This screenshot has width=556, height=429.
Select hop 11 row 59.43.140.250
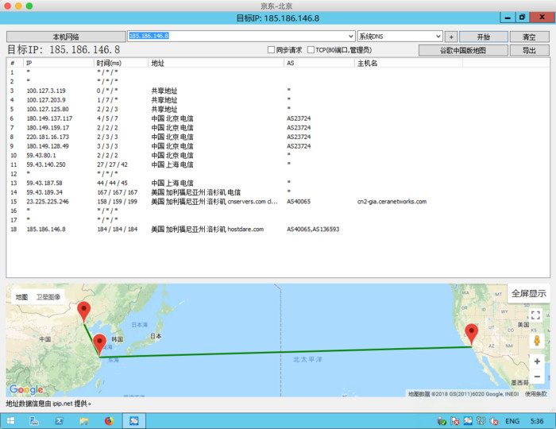pyautogui.click(x=278, y=164)
